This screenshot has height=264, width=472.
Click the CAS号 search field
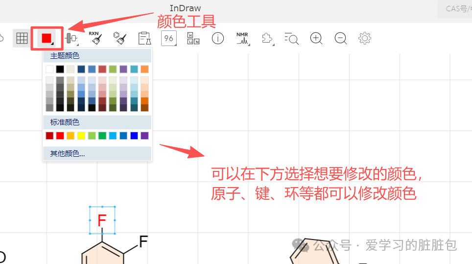(x=455, y=9)
